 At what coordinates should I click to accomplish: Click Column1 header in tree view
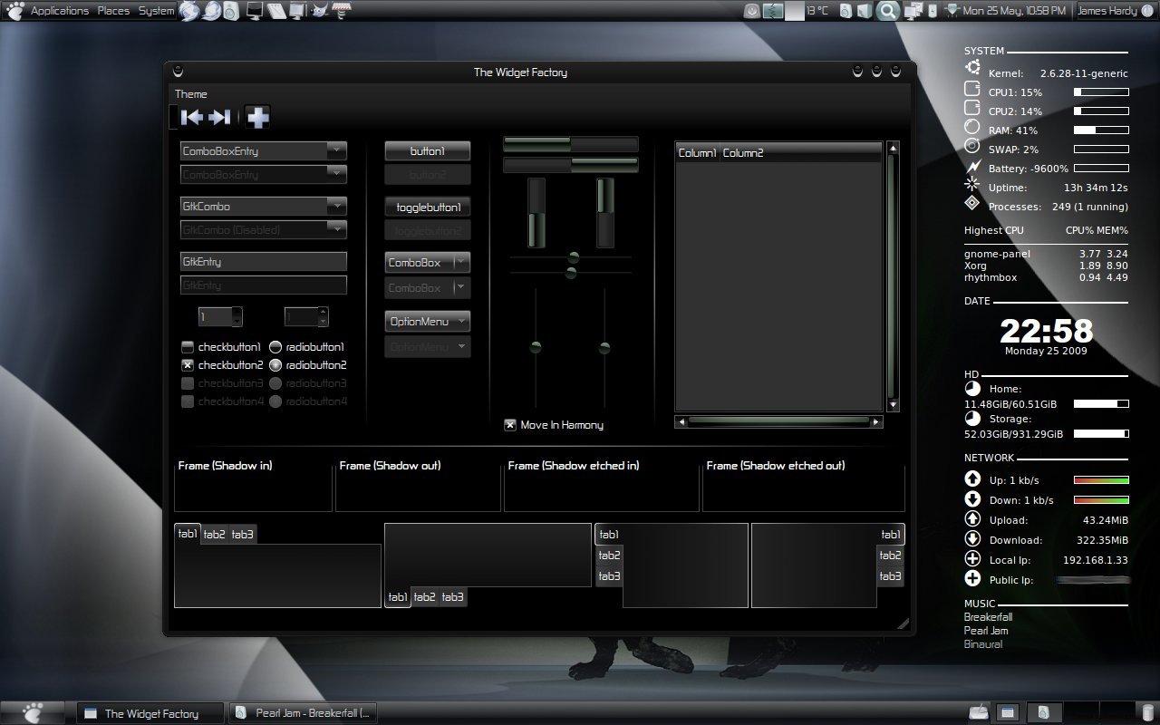coord(698,153)
